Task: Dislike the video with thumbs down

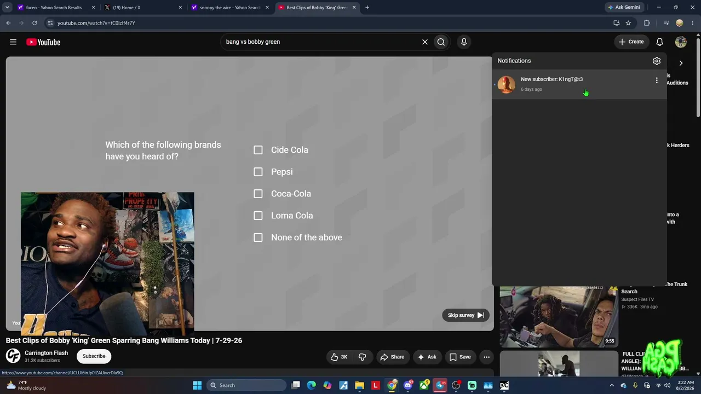Action: pyautogui.click(x=363, y=357)
